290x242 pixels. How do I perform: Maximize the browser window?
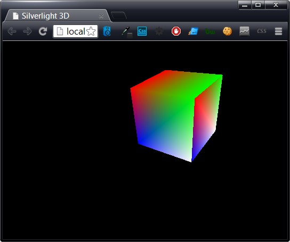(258, 5)
